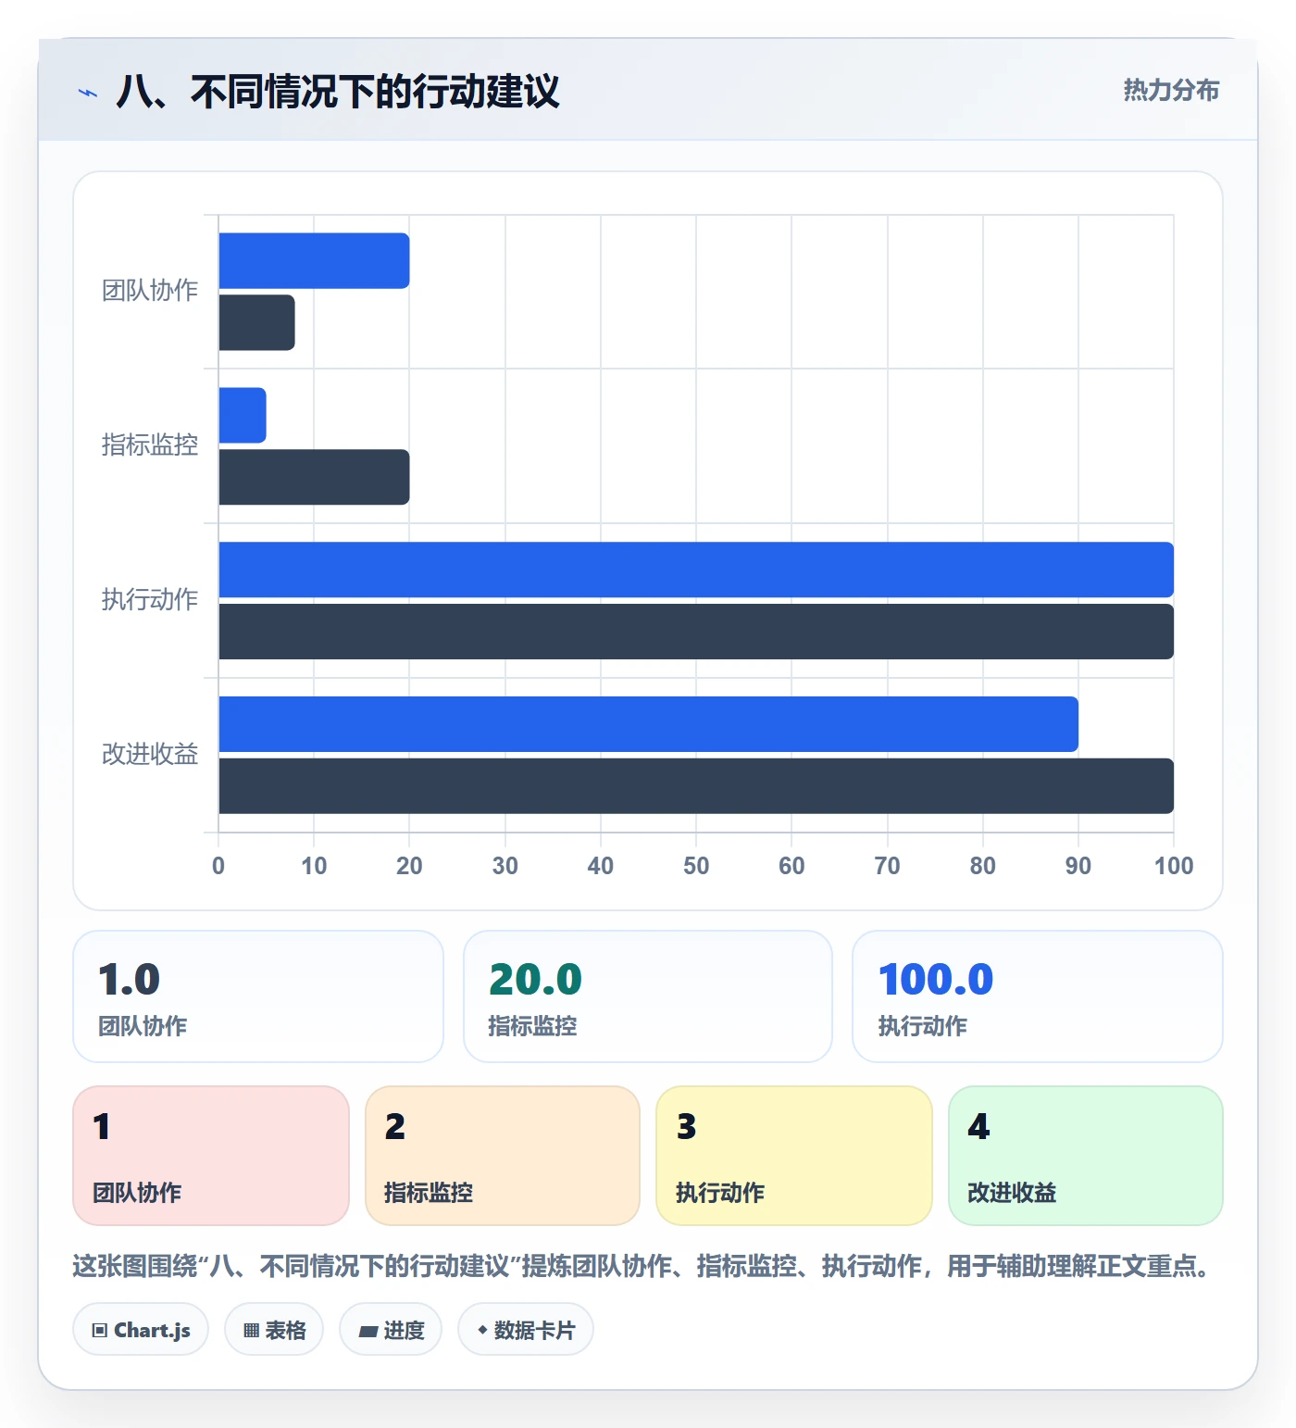Image resolution: width=1296 pixels, height=1428 pixels.
Task: Click the blue bar in the 团队协作 row
Action: point(314,260)
